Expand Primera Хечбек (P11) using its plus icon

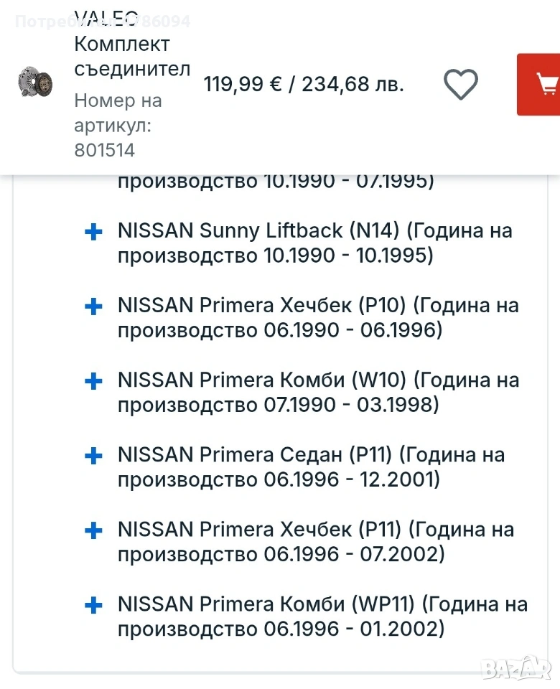point(93,530)
